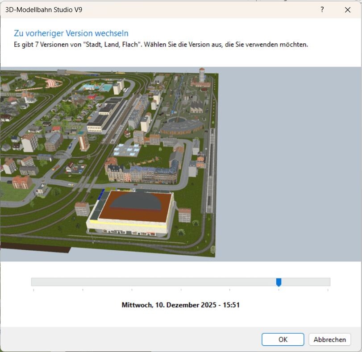This screenshot has height=352, width=362.
Task: Confirm version selection with OK
Action: pyautogui.click(x=283, y=340)
